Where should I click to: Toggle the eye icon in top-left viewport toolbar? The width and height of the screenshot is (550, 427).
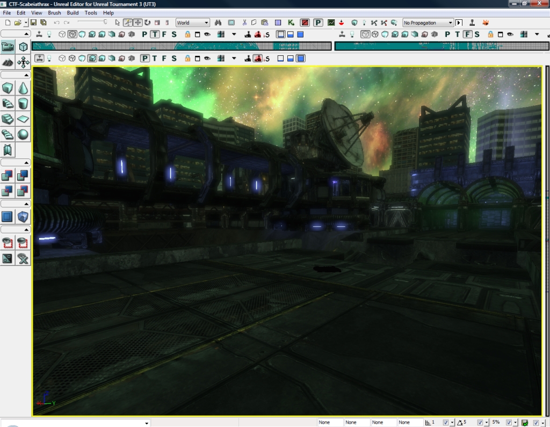(x=207, y=34)
